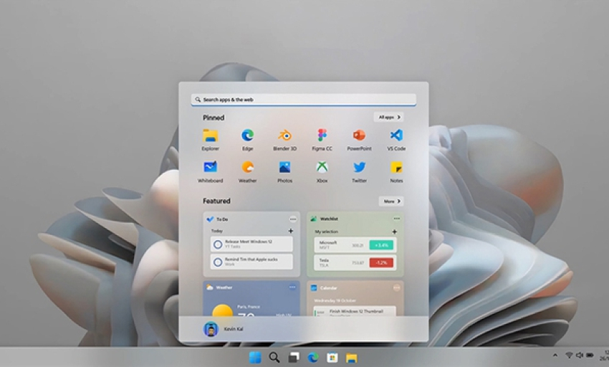
Task: Complete the 'Remind Tim that Apple sucks' task
Action: click(x=218, y=262)
